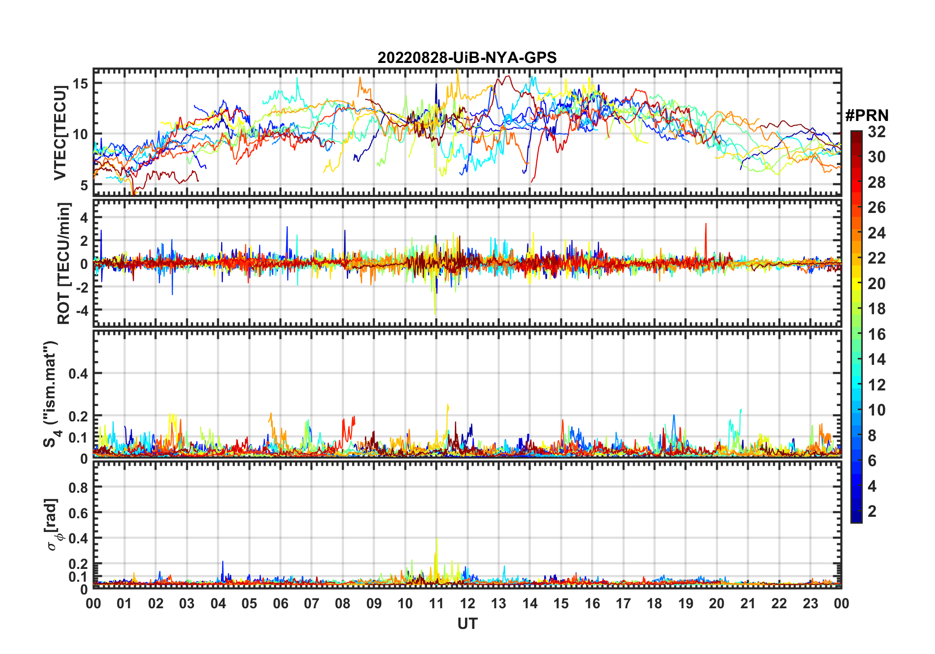Image resolution: width=935 pixels, height=654 pixels.
Task: Select the VTEC[TECU] y-axis label
Action: (x=60, y=133)
